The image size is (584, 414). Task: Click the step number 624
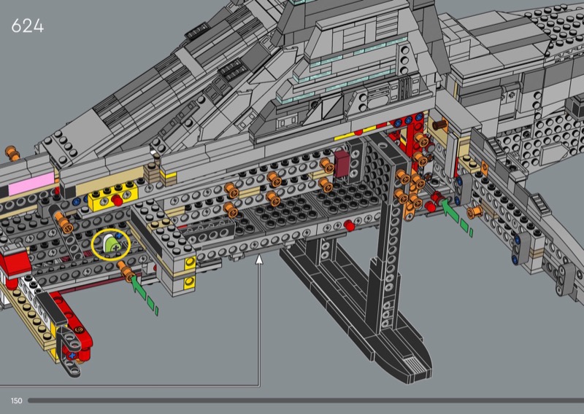27,26
